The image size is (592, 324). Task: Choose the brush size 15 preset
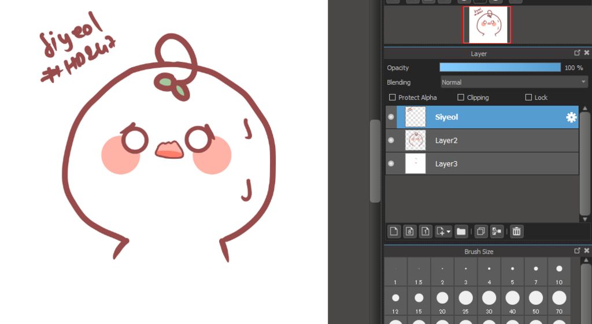click(419, 301)
